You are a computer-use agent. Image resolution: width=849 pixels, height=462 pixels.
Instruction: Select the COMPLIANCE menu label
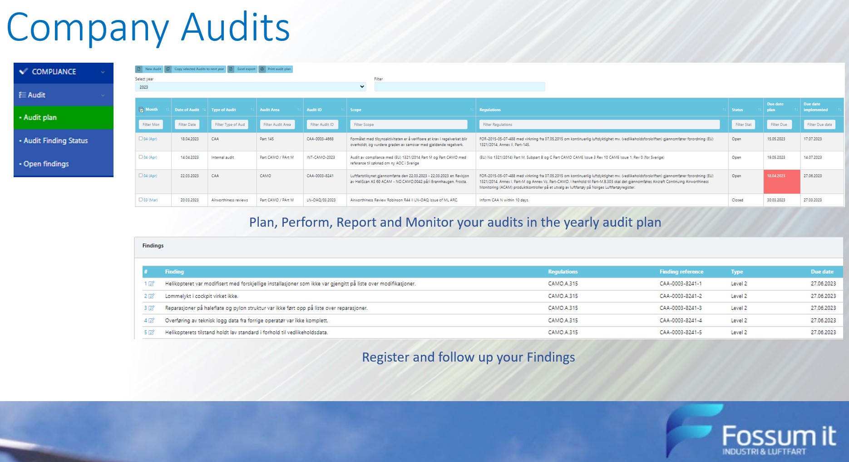tap(54, 72)
